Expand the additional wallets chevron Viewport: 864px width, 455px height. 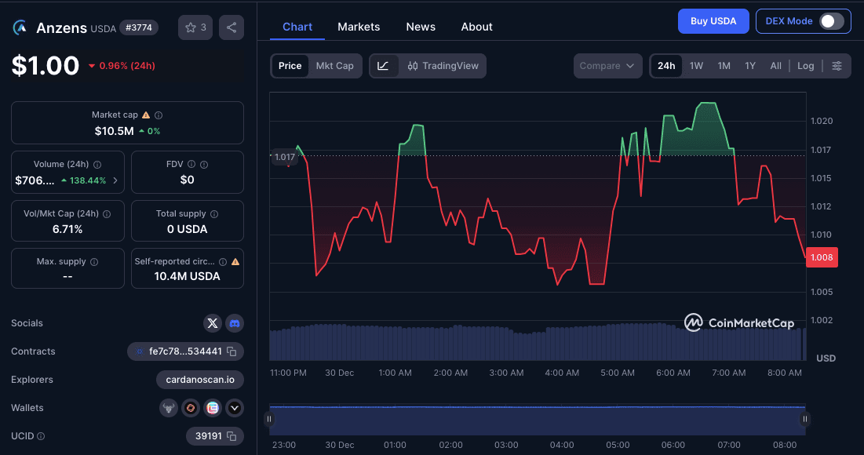point(234,407)
